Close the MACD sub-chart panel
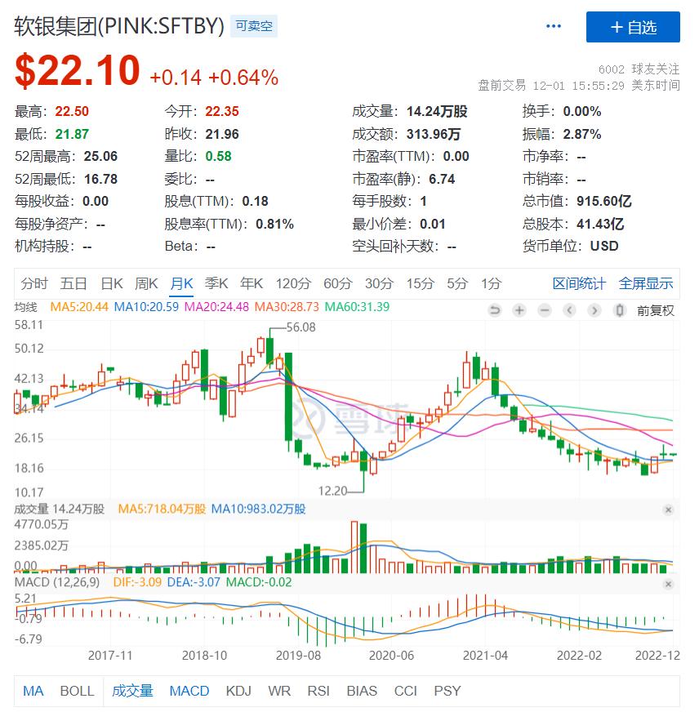 click(668, 584)
